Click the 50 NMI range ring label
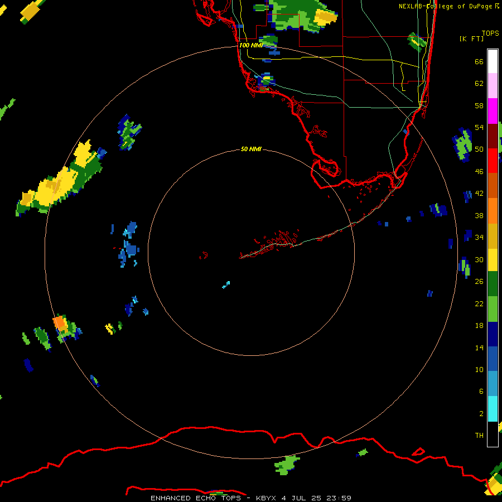502x502 pixels. click(x=250, y=149)
